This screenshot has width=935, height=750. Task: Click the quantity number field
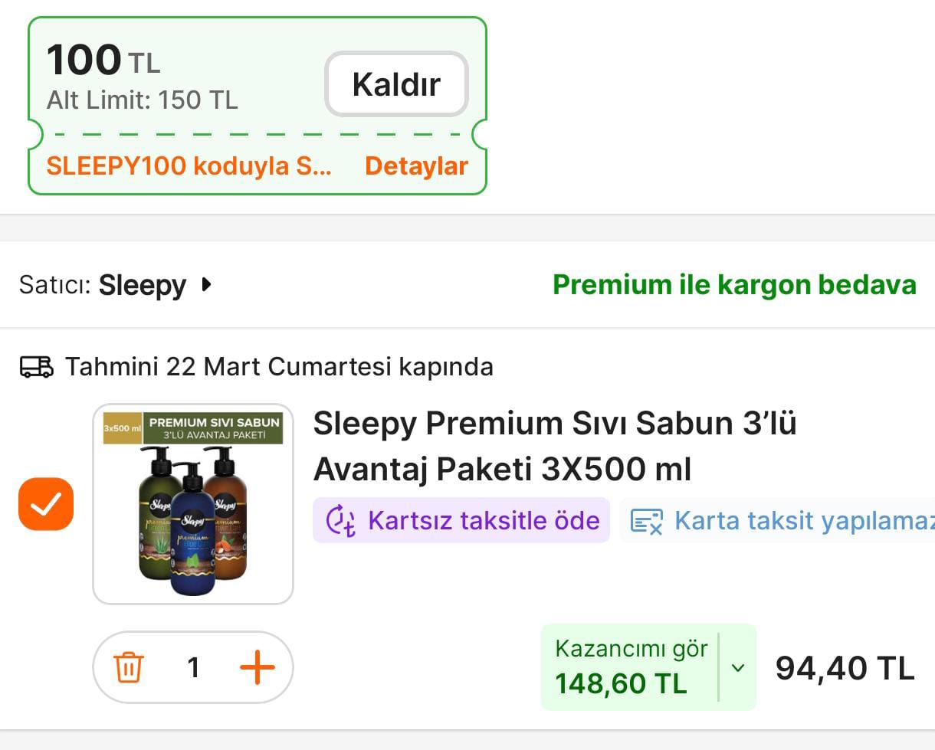click(x=193, y=667)
